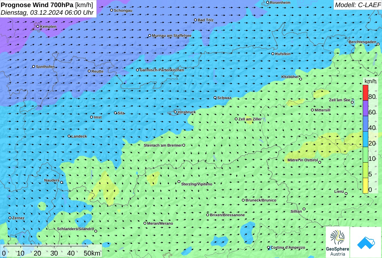This screenshot has width=382, height=258.
Task: Click the 'Murnau am Staffelsee' label
Action: (x=172, y=35)
